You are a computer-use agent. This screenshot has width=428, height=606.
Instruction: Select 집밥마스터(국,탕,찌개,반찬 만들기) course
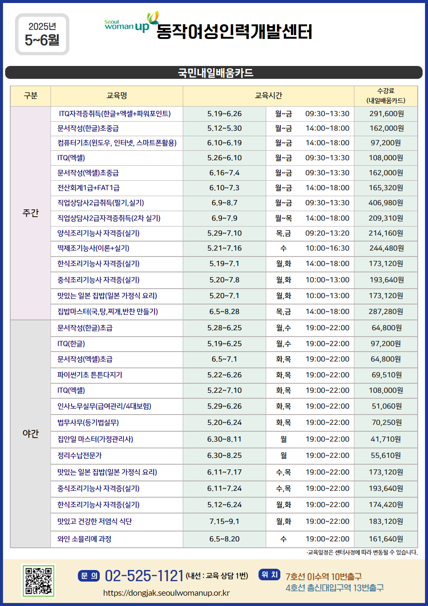[107, 312]
